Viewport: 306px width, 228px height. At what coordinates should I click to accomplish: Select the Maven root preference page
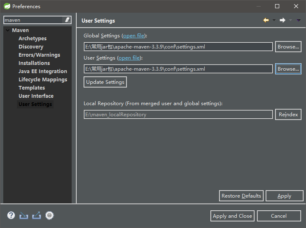point(20,30)
